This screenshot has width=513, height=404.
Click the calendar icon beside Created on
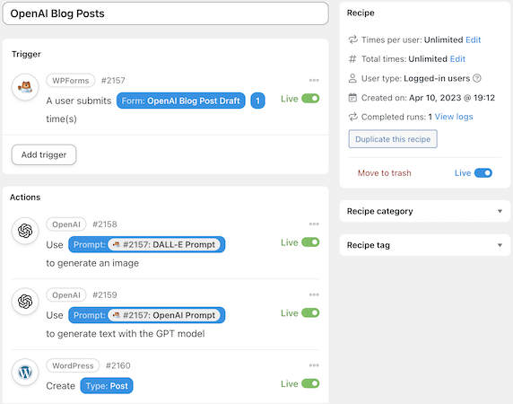coord(352,98)
